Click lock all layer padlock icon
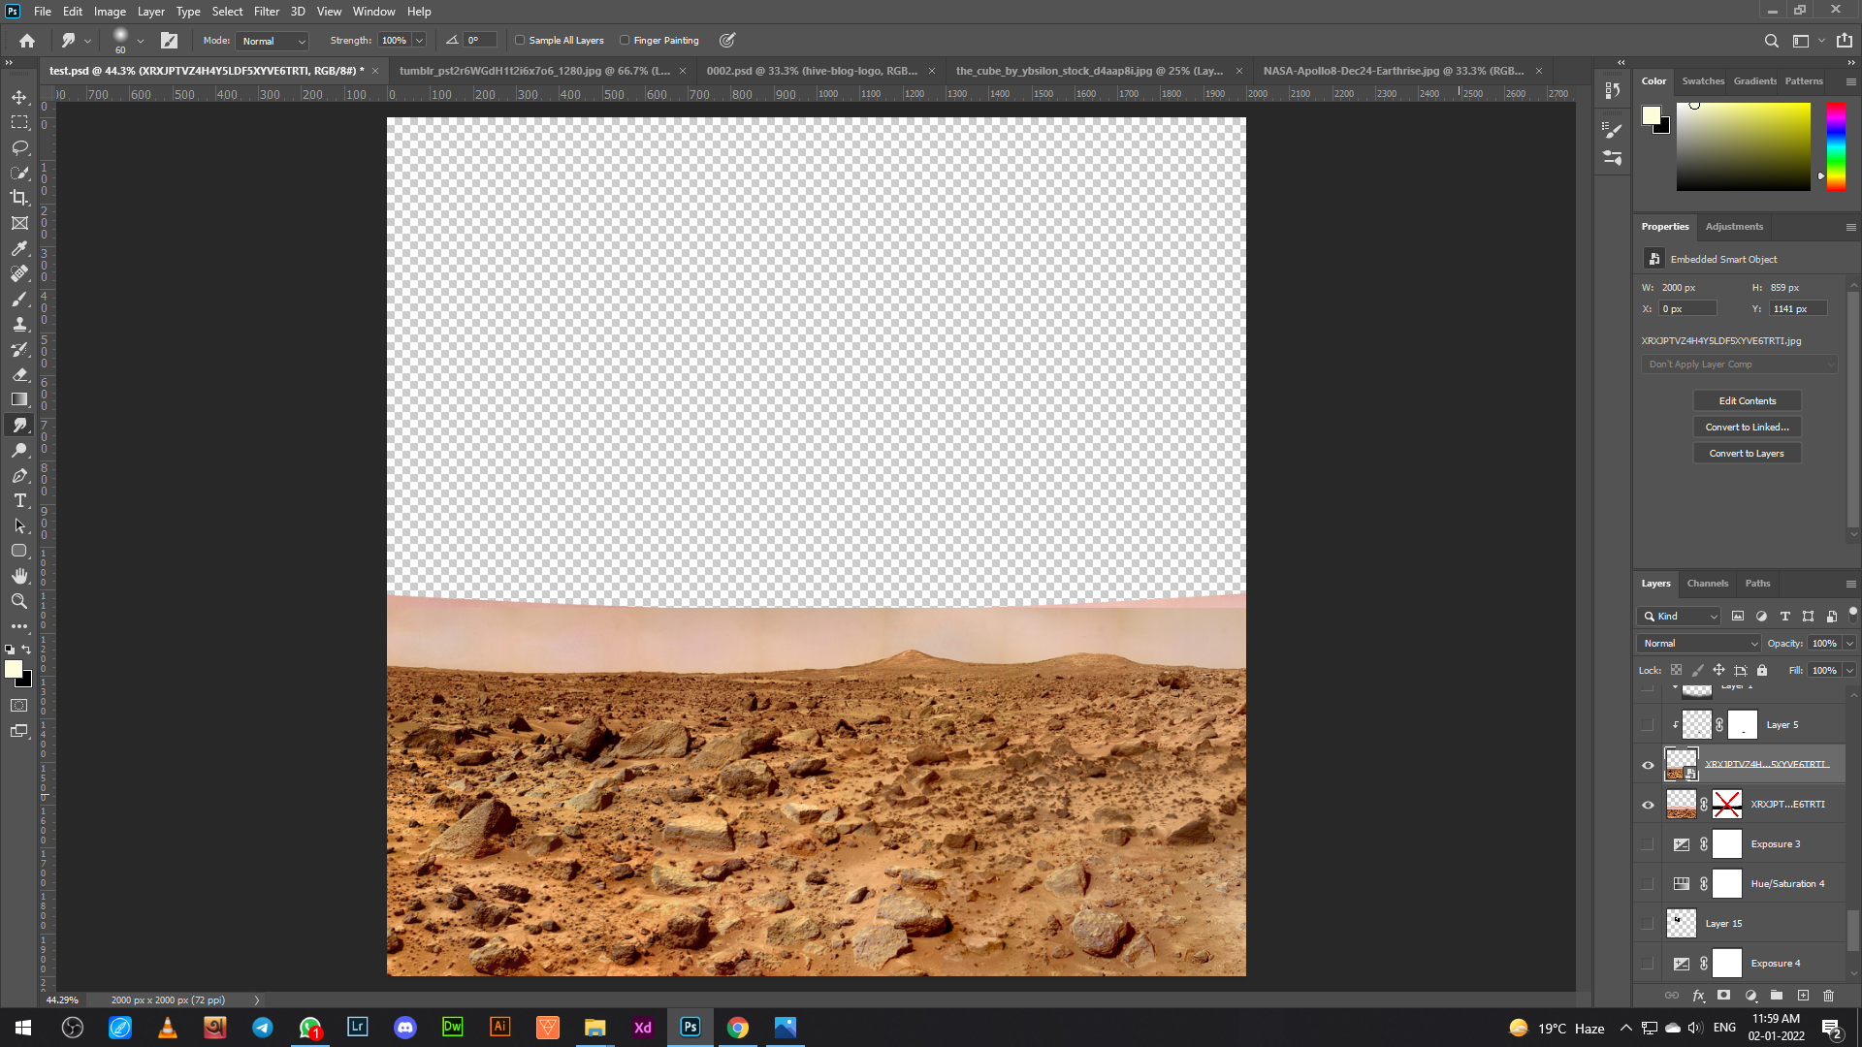The width and height of the screenshot is (1862, 1047). click(1762, 670)
